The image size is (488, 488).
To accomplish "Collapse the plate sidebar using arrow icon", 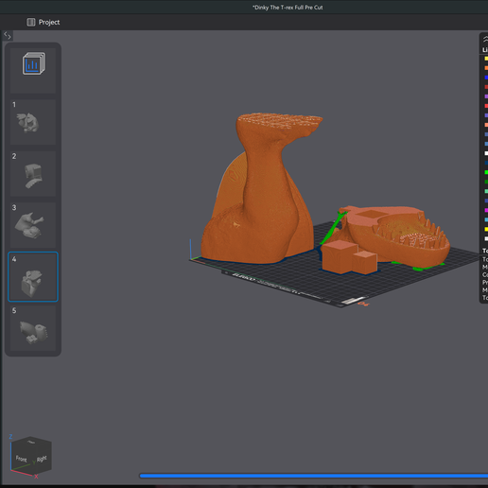I will tap(8, 36).
